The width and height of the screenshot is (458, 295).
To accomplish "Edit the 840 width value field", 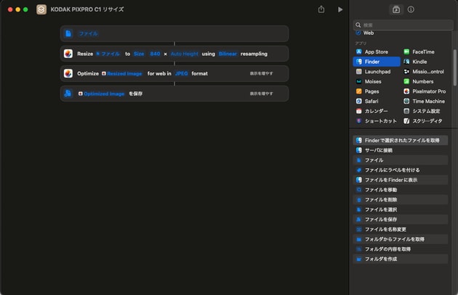I will tap(155, 54).
